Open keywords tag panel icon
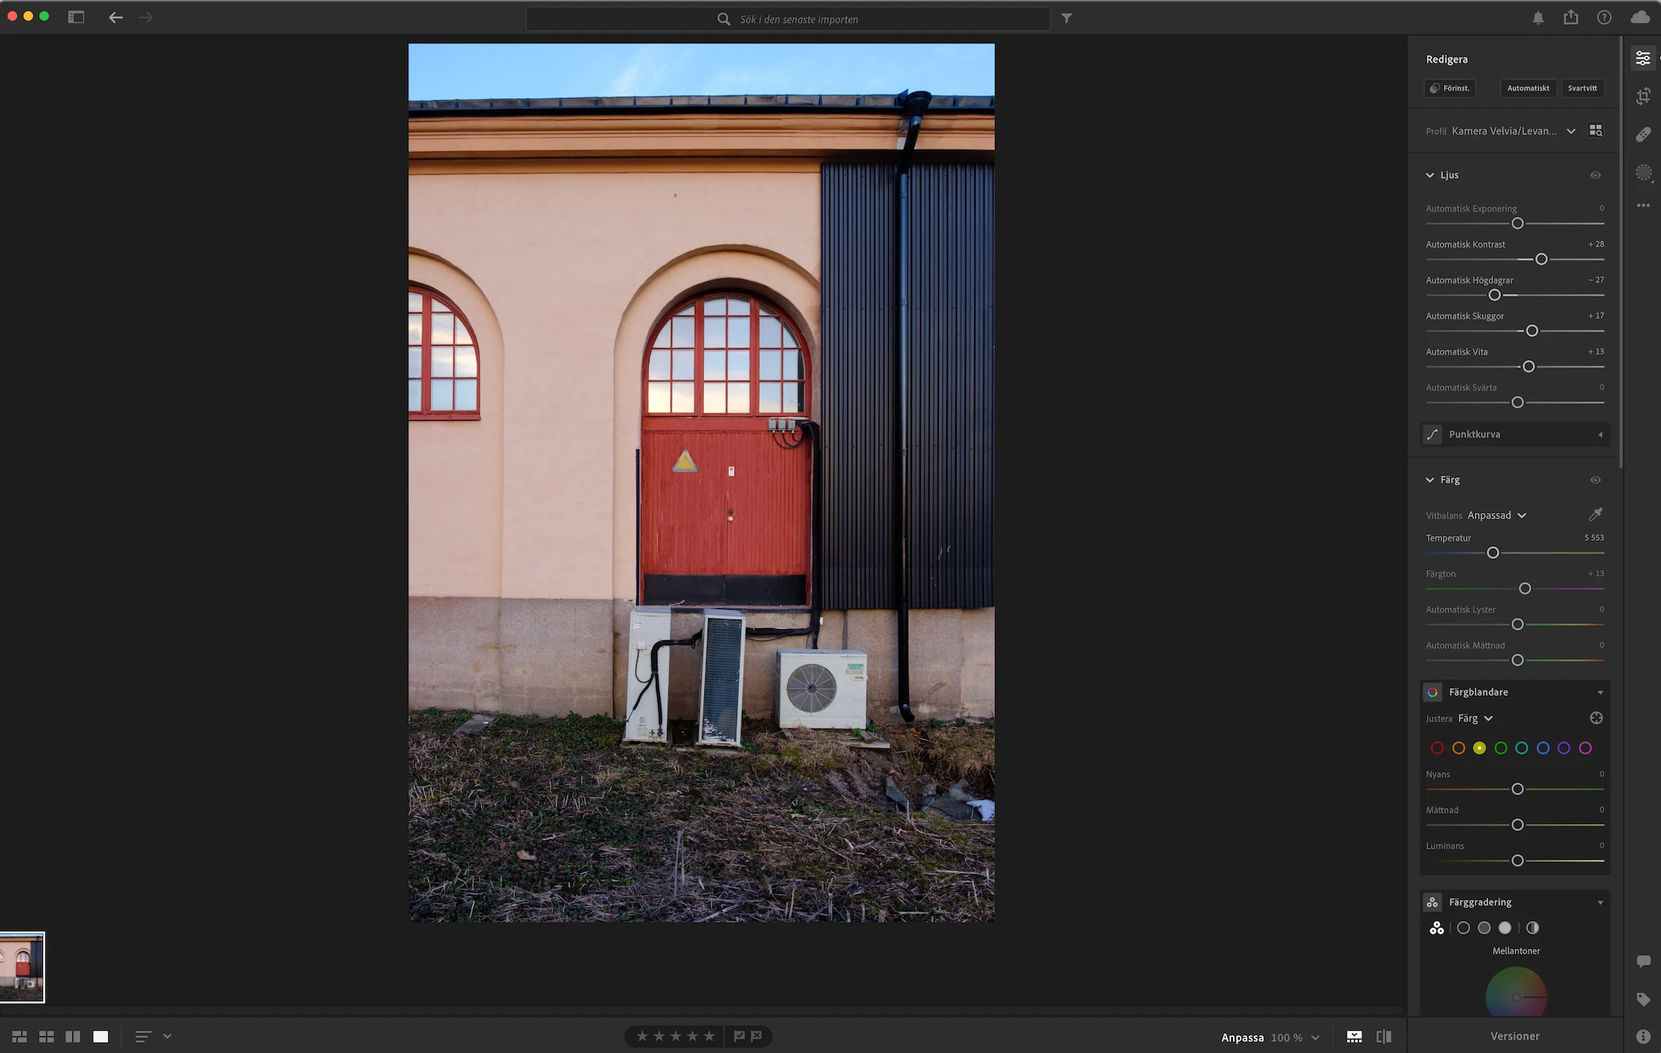 [x=1643, y=999]
